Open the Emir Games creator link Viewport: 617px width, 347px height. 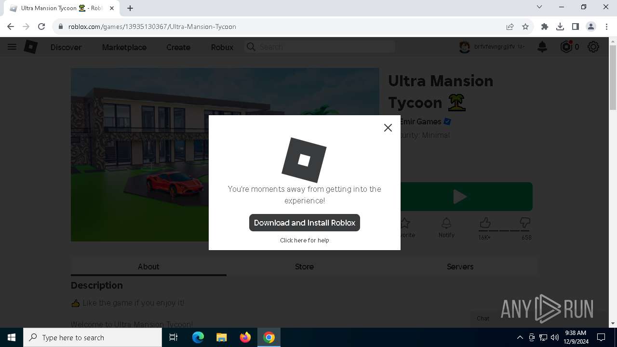[420, 121]
